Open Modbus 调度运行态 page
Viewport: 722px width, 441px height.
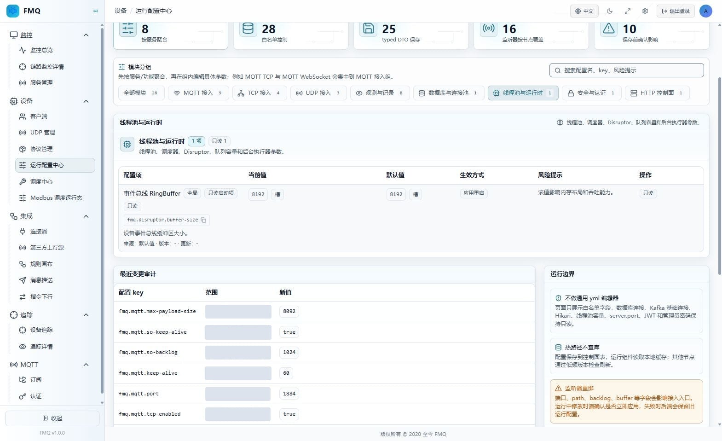55,198
